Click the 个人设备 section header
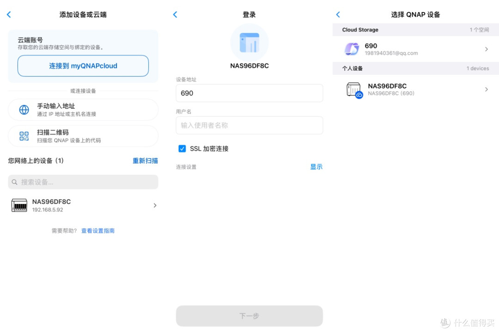The width and height of the screenshot is (499, 333). coord(416,68)
